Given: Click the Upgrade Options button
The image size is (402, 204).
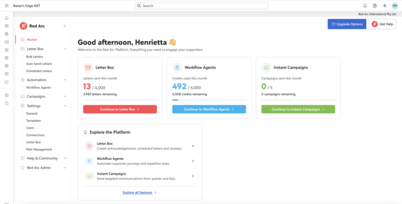Looking at the screenshot, I should pos(347,24).
